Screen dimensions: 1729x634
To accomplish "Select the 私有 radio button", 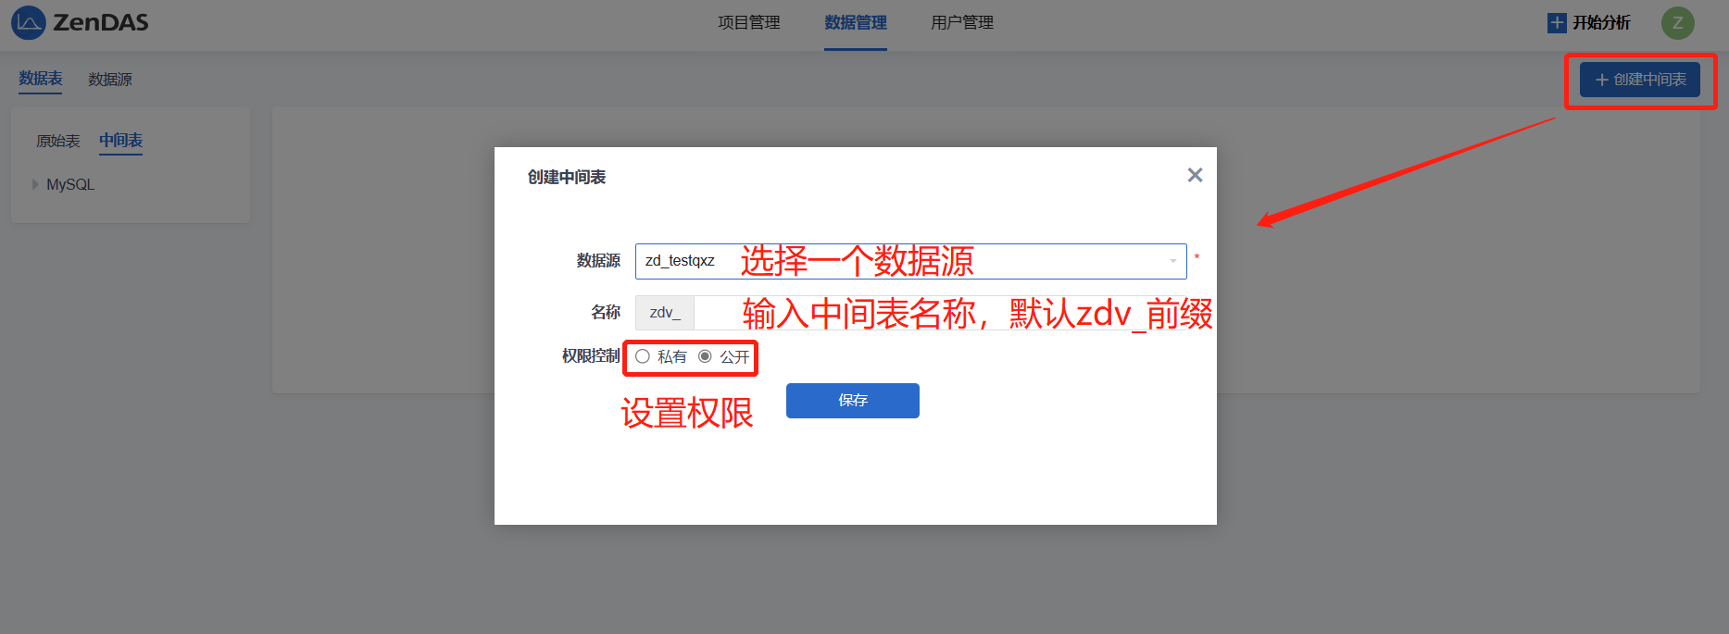I will coord(643,356).
